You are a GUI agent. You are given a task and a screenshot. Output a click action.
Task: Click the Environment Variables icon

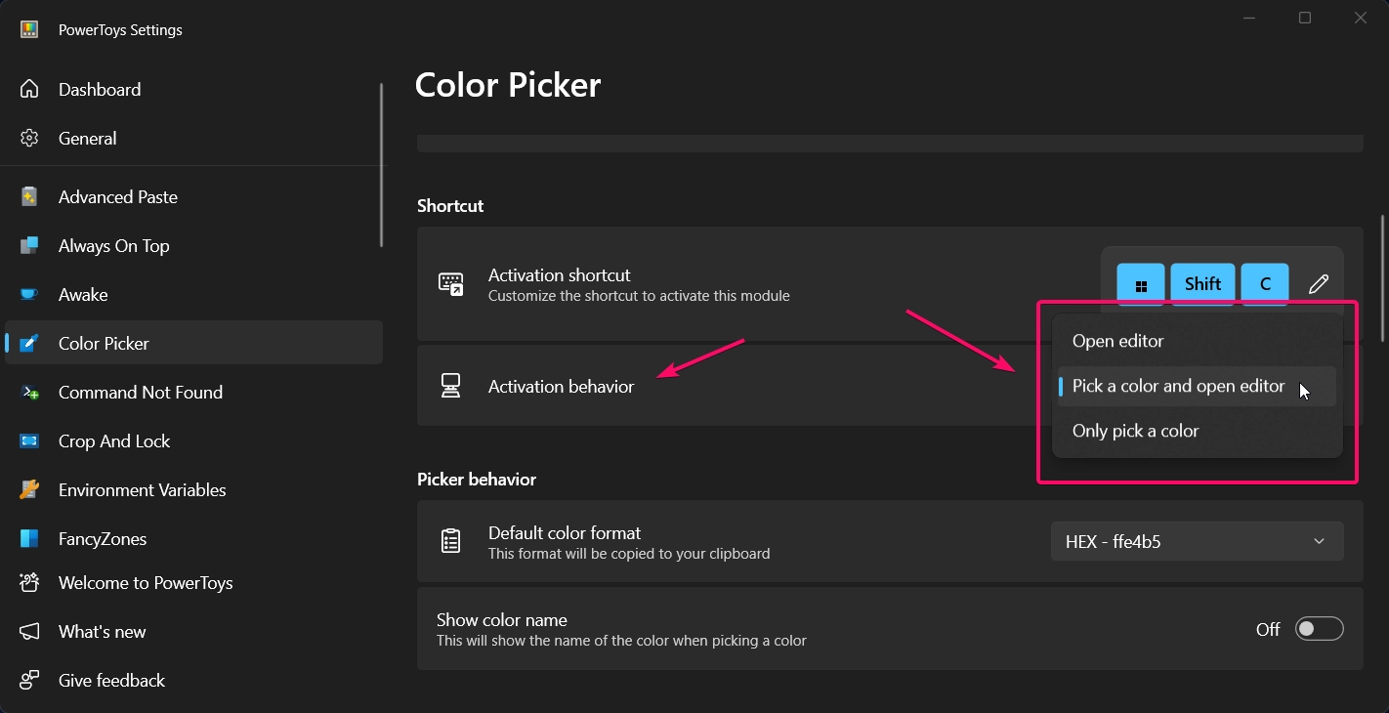[29, 489]
